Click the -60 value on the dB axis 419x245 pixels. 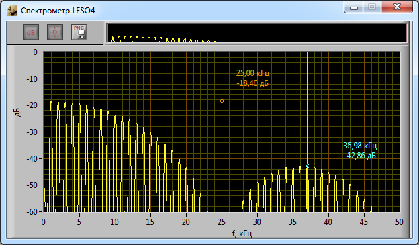click(32, 212)
